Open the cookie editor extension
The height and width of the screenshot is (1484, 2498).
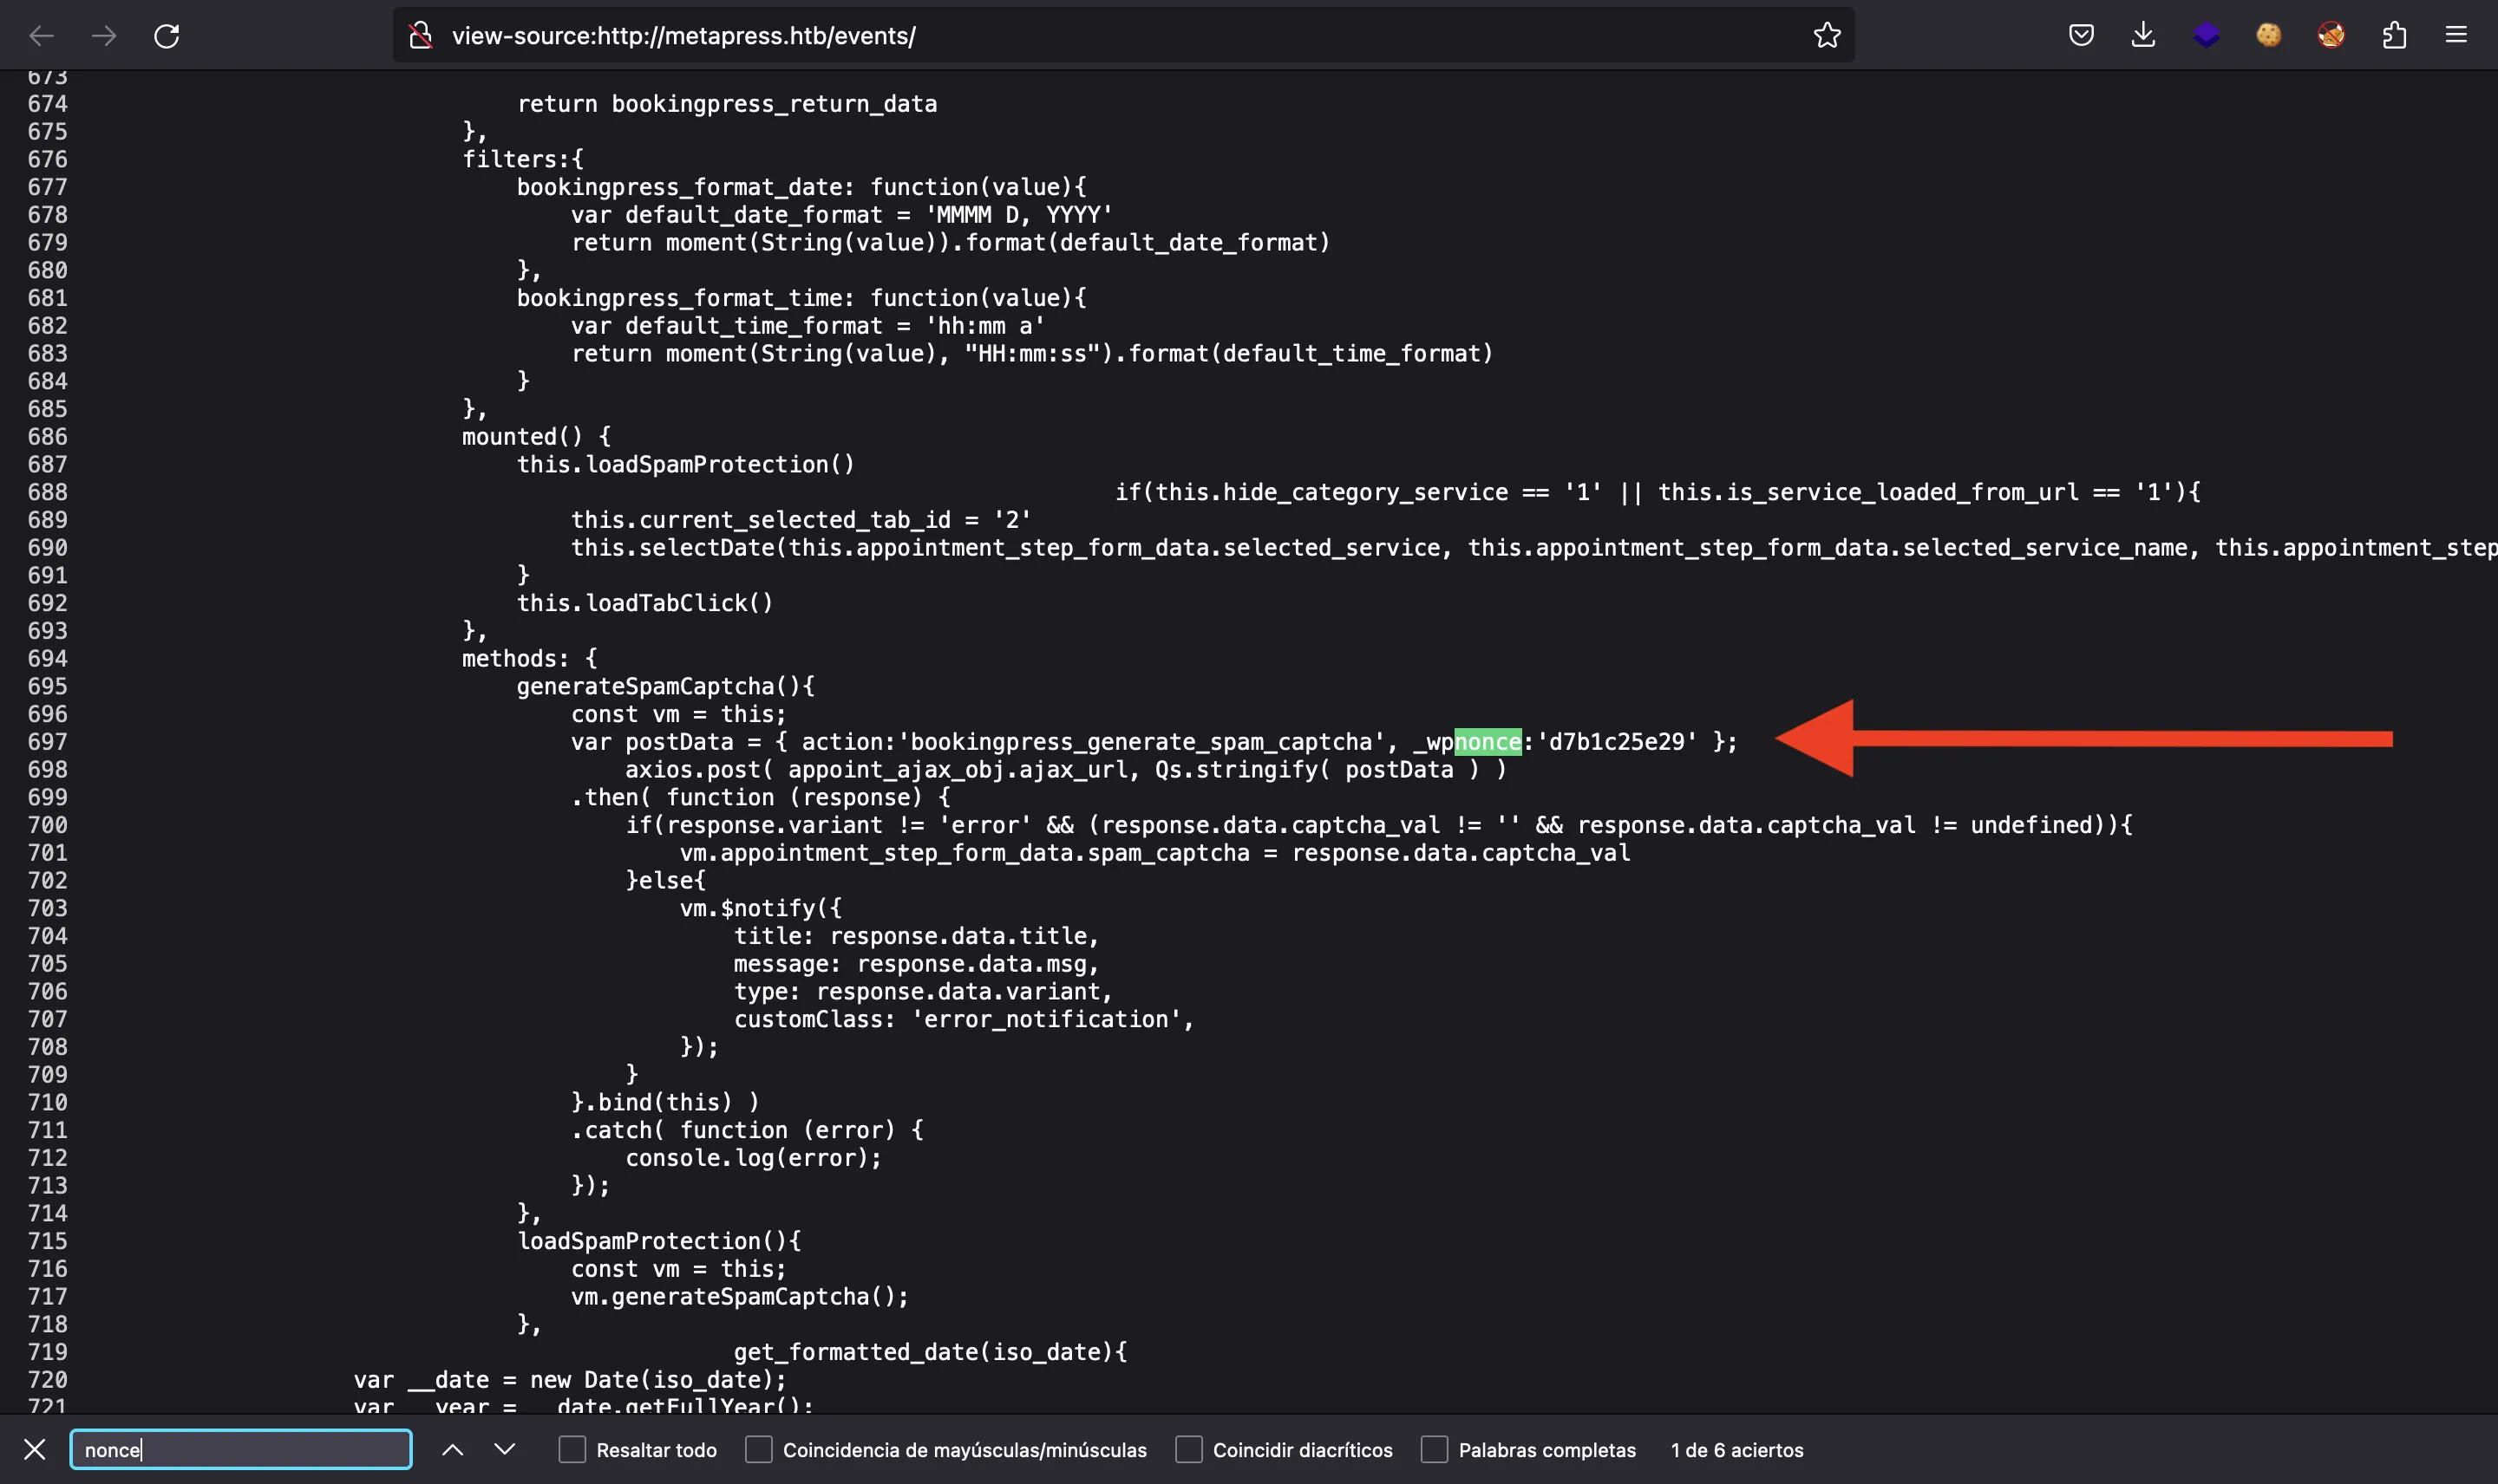click(2268, 35)
